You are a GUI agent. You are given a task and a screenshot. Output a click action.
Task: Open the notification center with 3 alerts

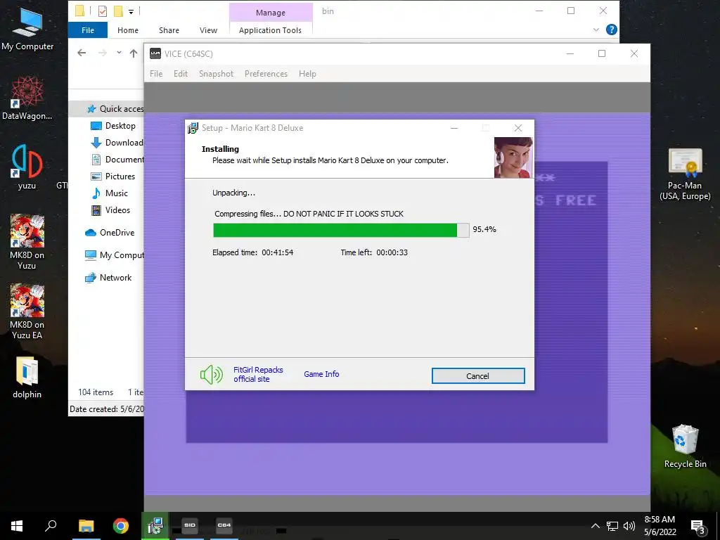[697, 527]
